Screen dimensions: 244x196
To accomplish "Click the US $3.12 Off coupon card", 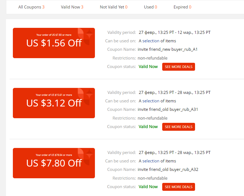I will [x=54, y=103].
